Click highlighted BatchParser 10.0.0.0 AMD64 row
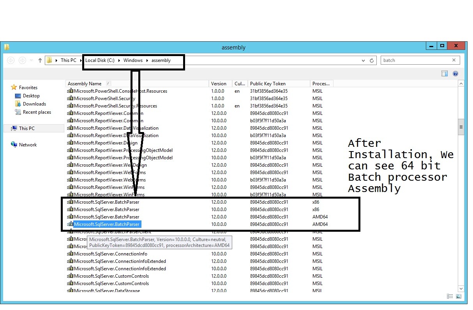 [107, 224]
